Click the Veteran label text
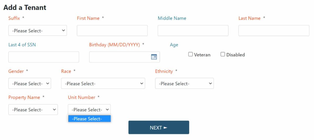This screenshot has width=314, height=140. tap(202, 55)
